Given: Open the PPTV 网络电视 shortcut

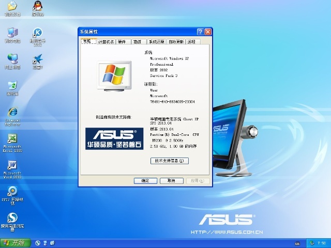Looking at the screenshot, I should tap(12, 196).
